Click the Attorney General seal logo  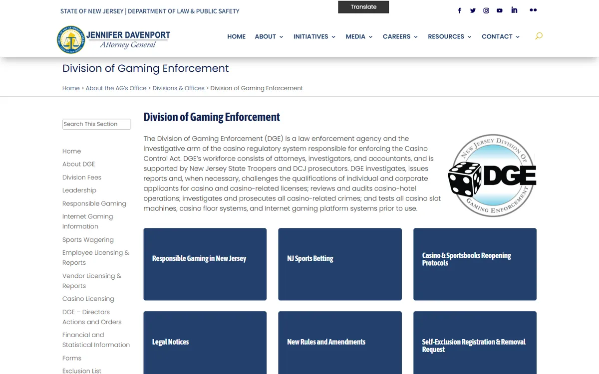click(x=71, y=39)
